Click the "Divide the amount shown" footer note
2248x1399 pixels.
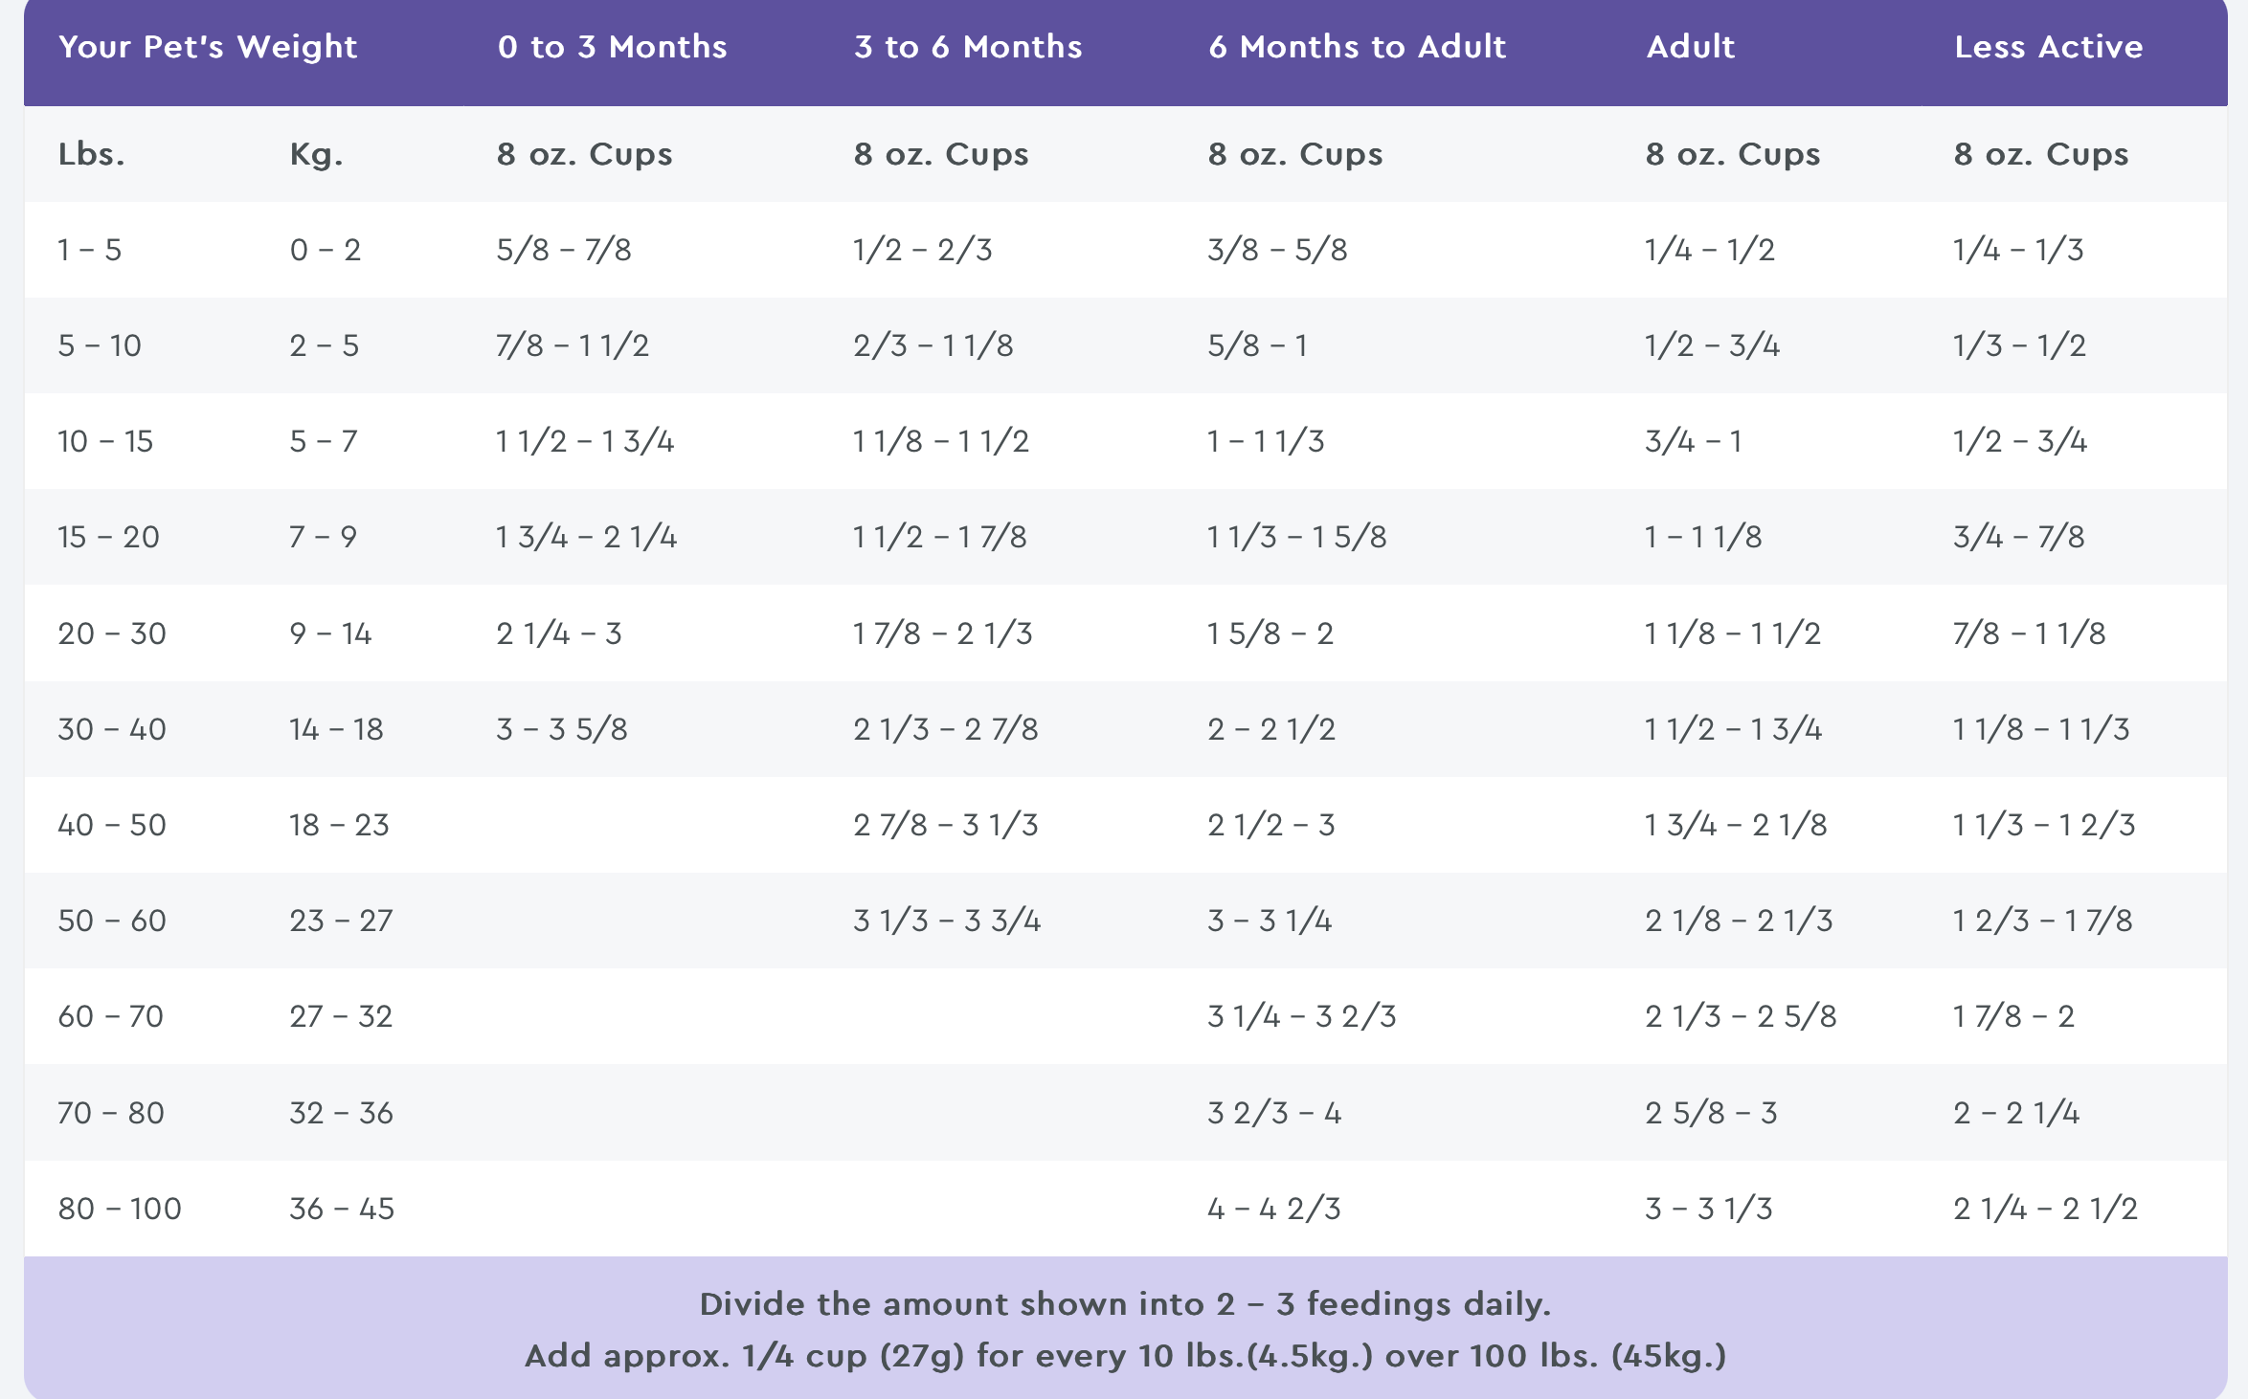(1125, 1304)
